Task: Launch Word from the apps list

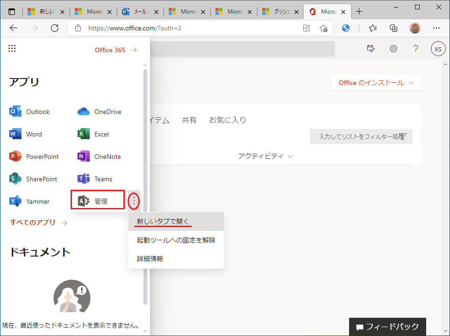Action: click(x=26, y=134)
